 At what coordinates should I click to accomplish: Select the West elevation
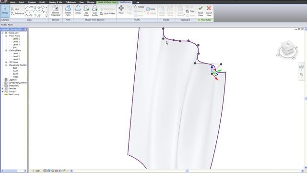pos(15,77)
